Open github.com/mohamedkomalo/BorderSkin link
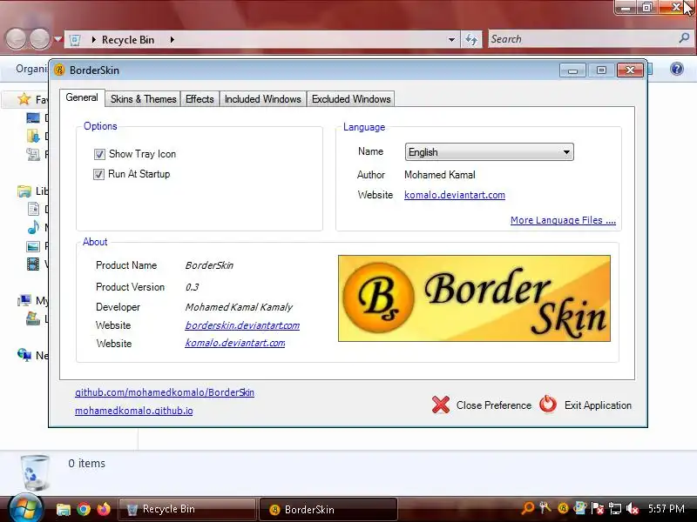 pos(165,392)
